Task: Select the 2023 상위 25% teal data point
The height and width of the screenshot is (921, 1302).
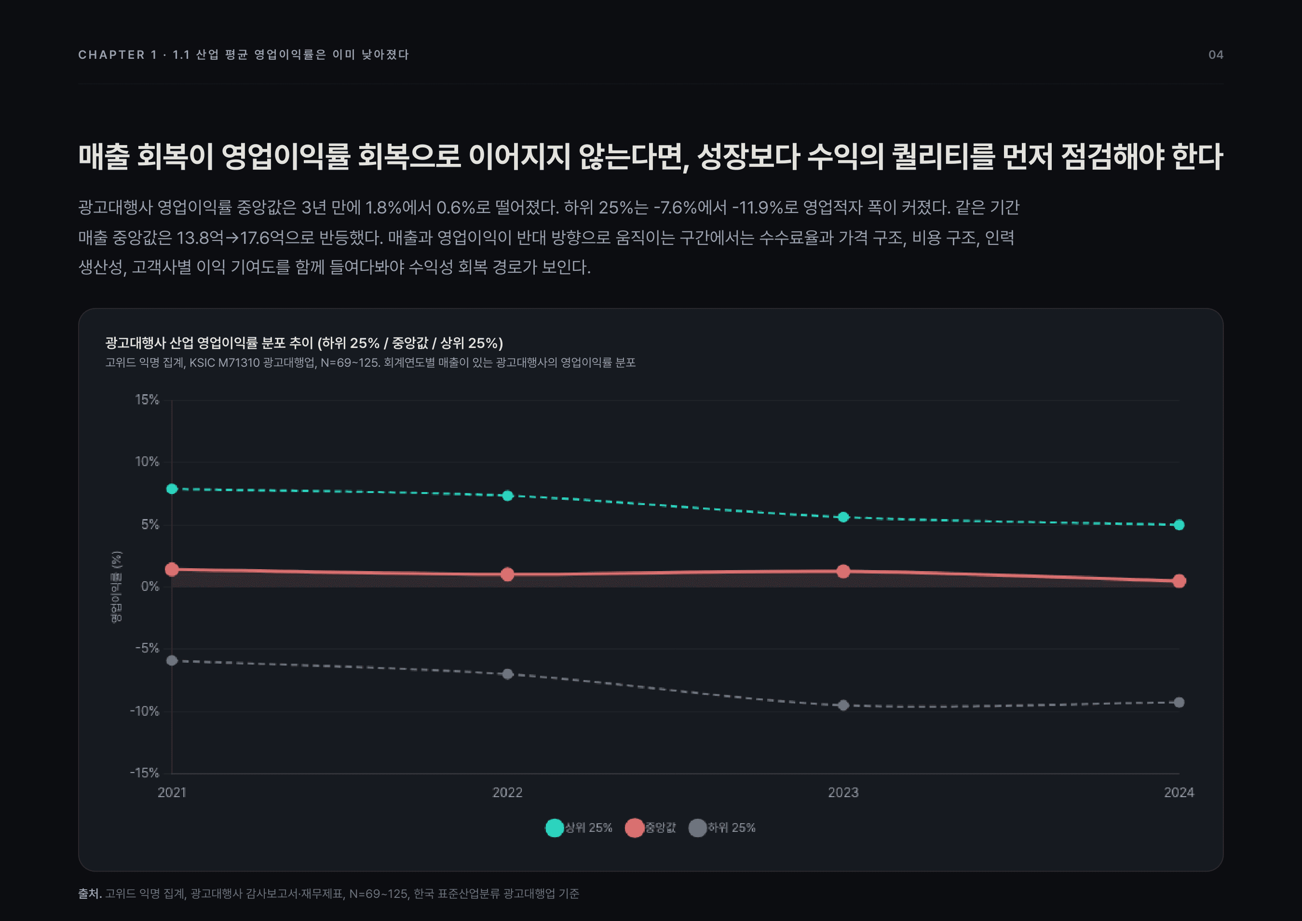Action: [843, 517]
